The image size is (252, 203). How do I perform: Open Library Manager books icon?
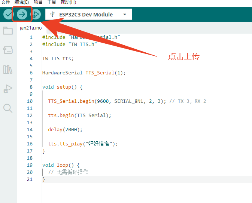click(8, 70)
